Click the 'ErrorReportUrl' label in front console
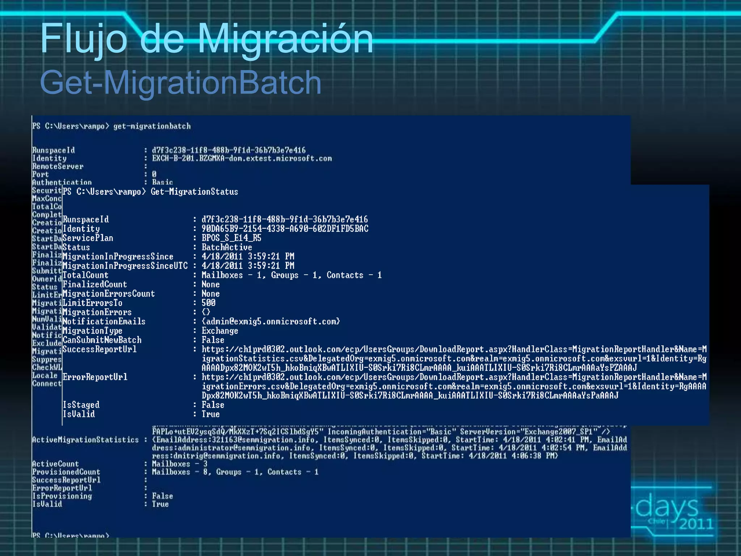This screenshot has height=556, width=741. tap(95, 378)
